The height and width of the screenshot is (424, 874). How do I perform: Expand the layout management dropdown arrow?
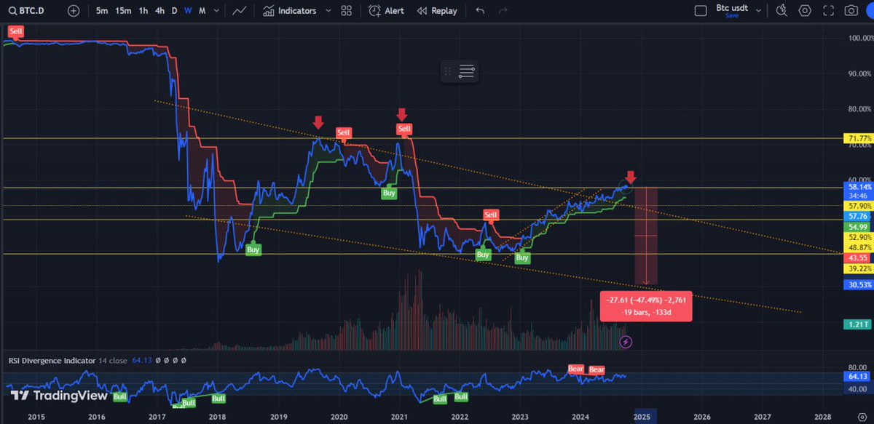click(760, 11)
